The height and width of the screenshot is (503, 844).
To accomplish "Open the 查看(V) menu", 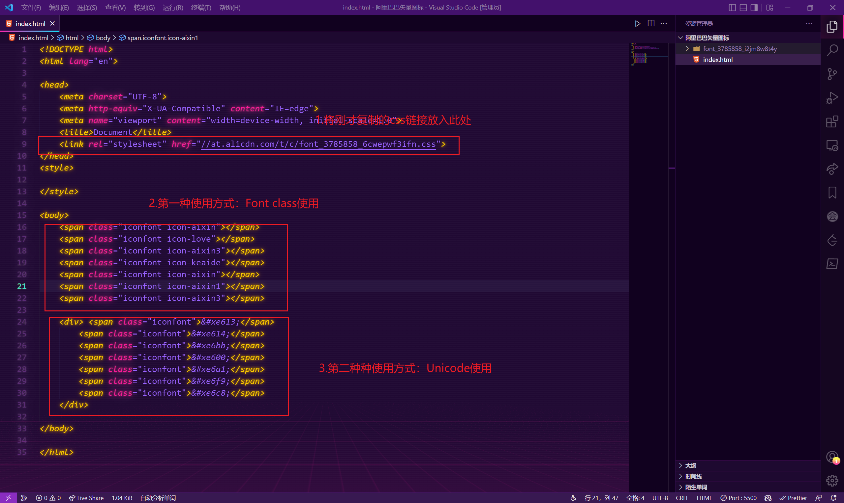I will (115, 8).
